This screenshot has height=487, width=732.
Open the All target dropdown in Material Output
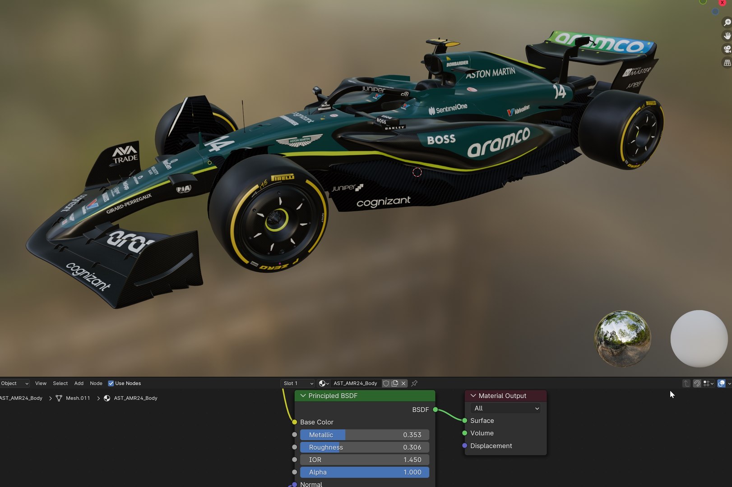505,408
